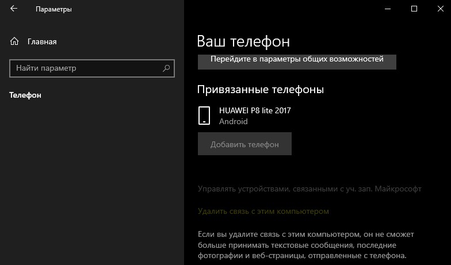The image size is (451, 265).
Task: Click the Ваш телефон page title
Action: pos(243,41)
